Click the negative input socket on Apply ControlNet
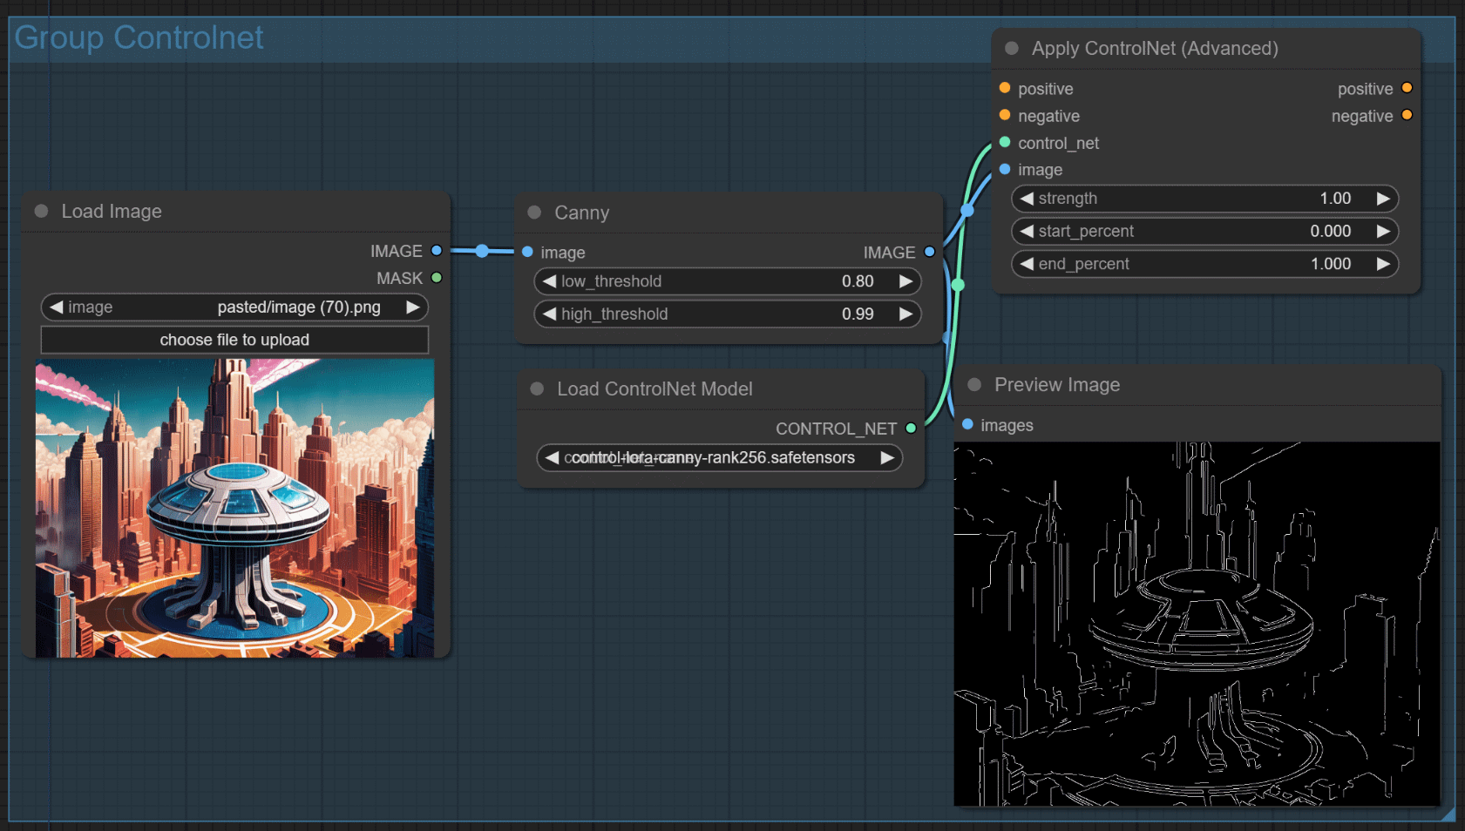This screenshot has width=1465, height=831. click(x=1005, y=115)
